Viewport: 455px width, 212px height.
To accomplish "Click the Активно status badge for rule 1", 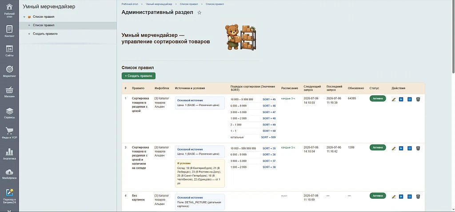I will 378,98.
